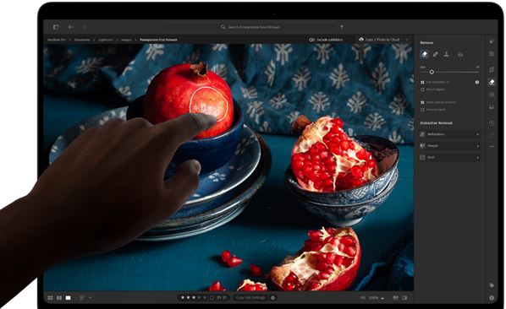506x309 pixels.
Task: Switch to single photo detail view
Action: pyautogui.click(x=68, y=298)
